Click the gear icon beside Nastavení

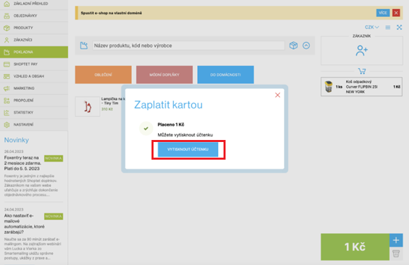pos(7,124)
